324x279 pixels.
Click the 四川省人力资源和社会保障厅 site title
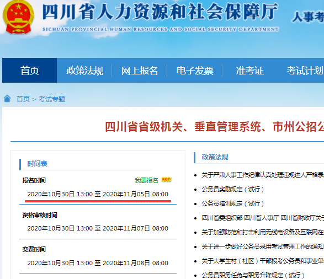coord(161,12)
